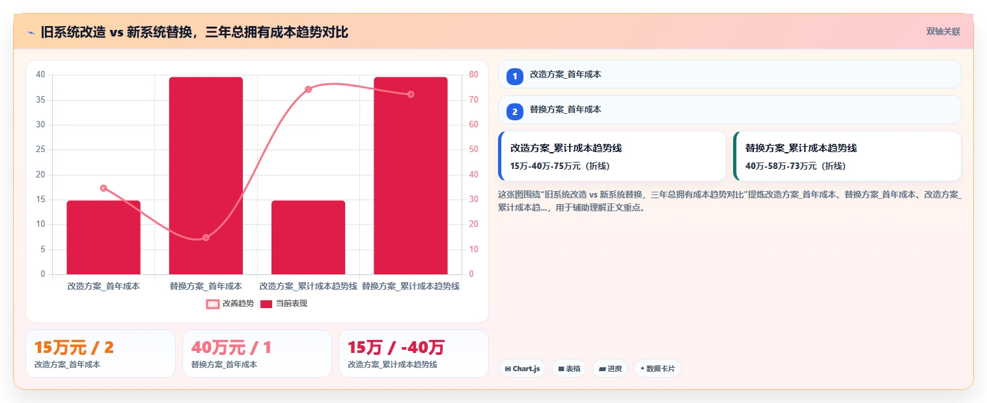Select the 替换方案_首年成本 list row text
987x403 pixels.
click(565, 109)
